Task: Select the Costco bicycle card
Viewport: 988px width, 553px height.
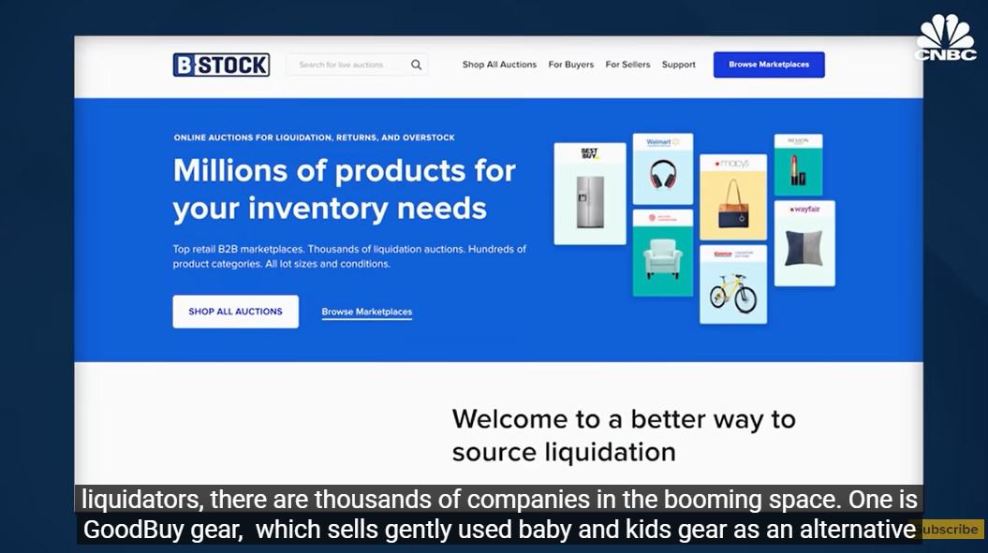Action: coord(733,284)
